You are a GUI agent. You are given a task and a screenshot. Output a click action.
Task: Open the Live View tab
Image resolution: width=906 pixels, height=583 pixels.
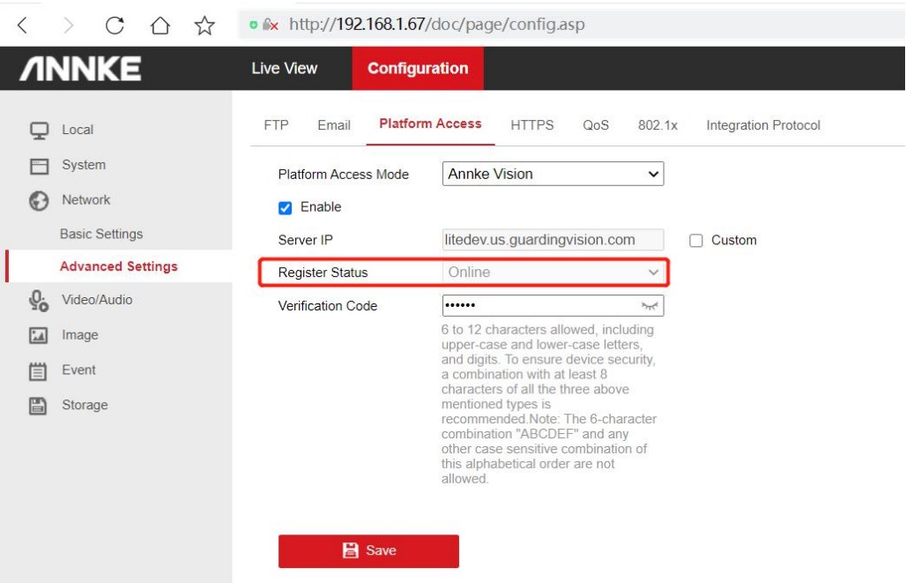(x=284, y=69)
